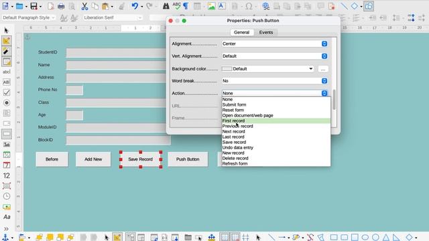Click the StudentID input field
Viewport: 429px width, 241px height.
pyautogui.click(x=116, y=52)
